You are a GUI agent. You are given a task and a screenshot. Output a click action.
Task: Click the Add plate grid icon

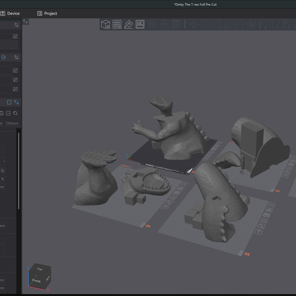coord(117,24)
